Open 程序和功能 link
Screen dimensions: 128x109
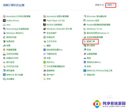point(11,37)
